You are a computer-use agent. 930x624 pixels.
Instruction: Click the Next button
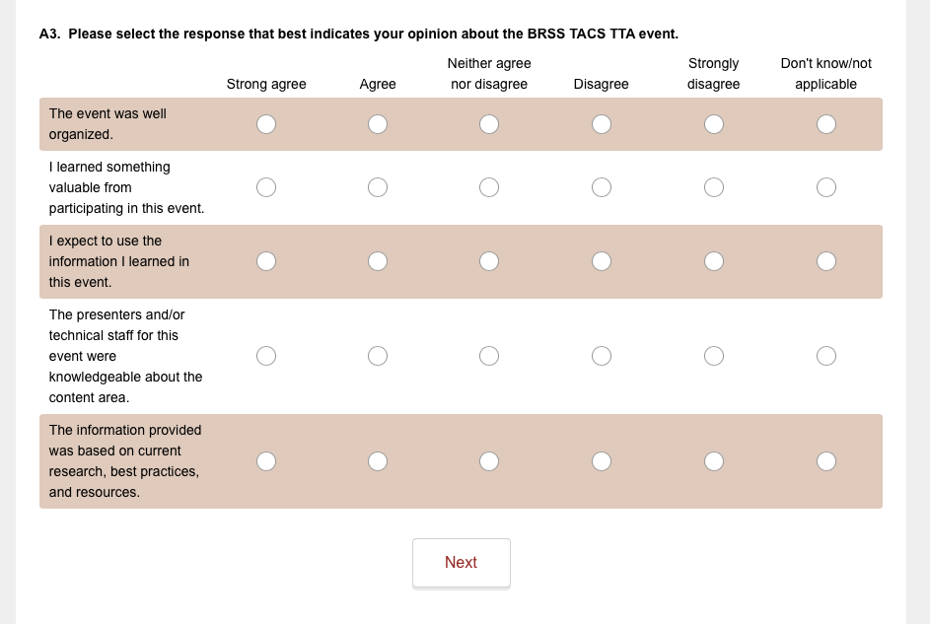(x=462, y=563)
